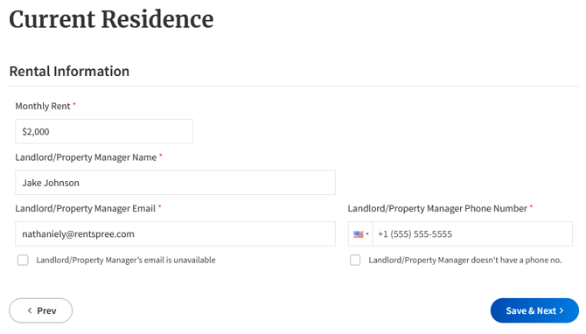Click the left chevron in Prev button
The height and width of the screenshot is (334, 586).
point(30,310)
